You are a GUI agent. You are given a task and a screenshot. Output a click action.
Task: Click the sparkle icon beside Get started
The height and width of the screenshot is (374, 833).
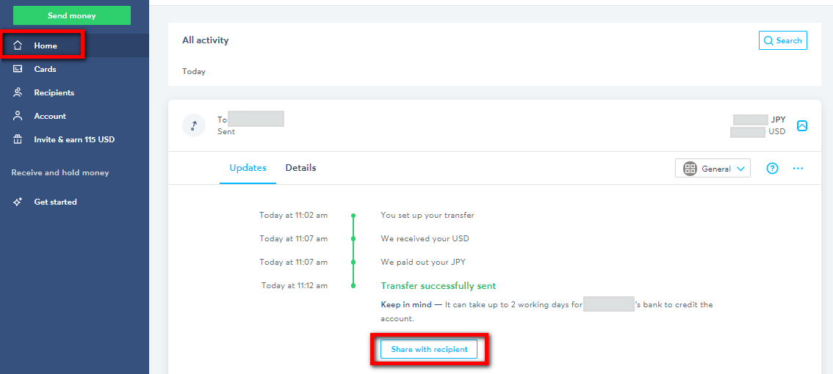[x=18, y=202]
